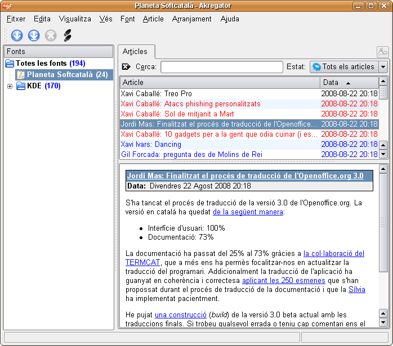Open the Edita menu
The height and width of the screenshot is (346, 393).
click(42, 19)
